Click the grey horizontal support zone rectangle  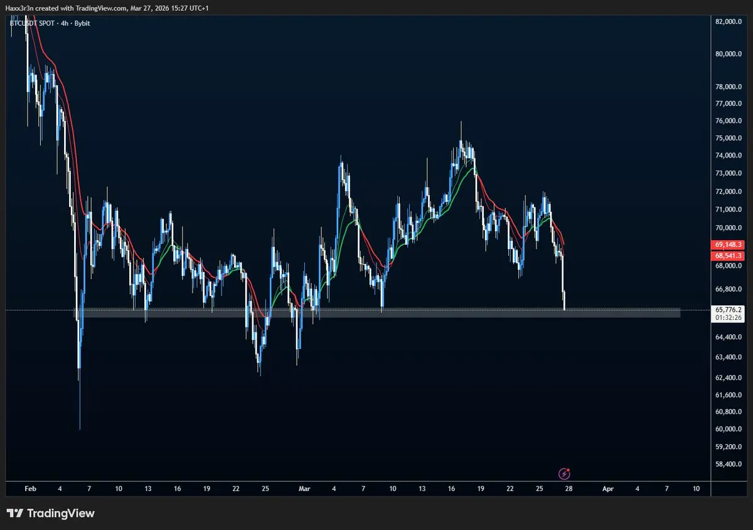click(378, 312)
